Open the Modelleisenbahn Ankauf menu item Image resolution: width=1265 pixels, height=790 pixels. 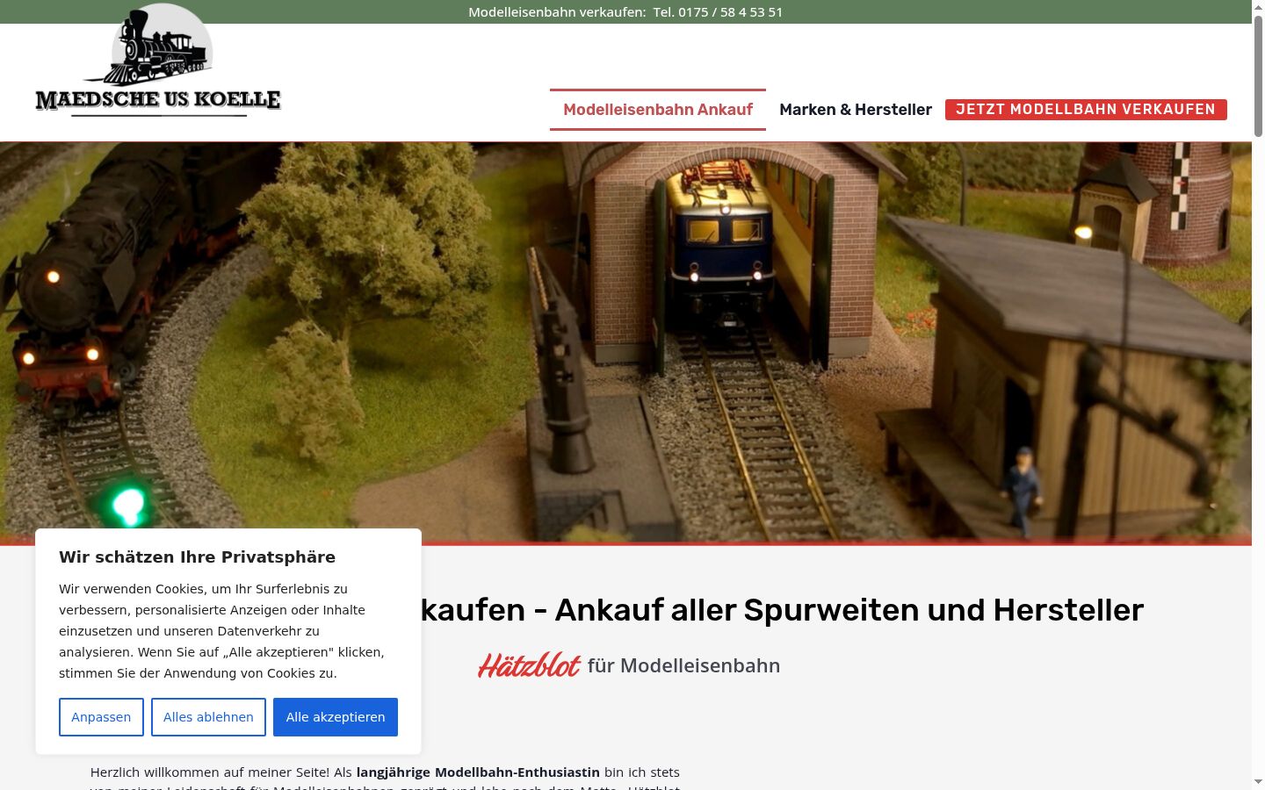pyautogui.click(x=658, y=110)
